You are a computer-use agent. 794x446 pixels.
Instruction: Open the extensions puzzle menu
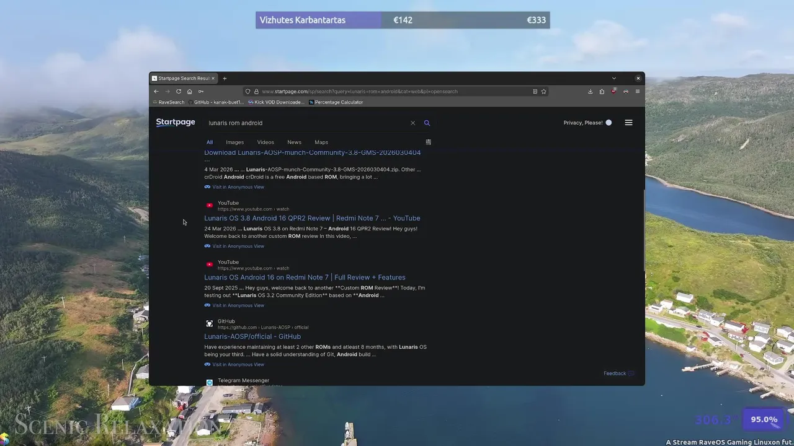602,91
